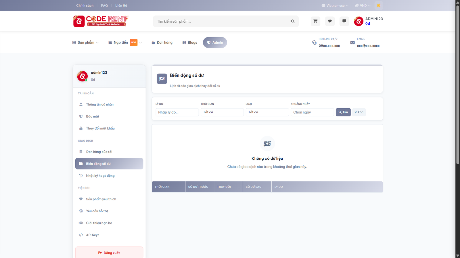Click the Chọn ngày date range field
460x258 pixels.
coord(312,112)
